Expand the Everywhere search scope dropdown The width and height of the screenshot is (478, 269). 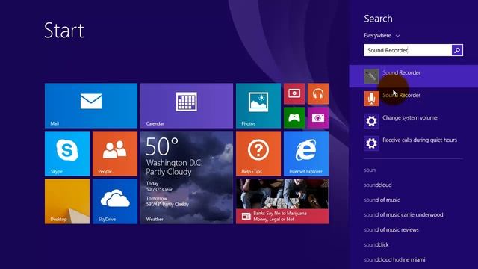(x=382, y=36)
